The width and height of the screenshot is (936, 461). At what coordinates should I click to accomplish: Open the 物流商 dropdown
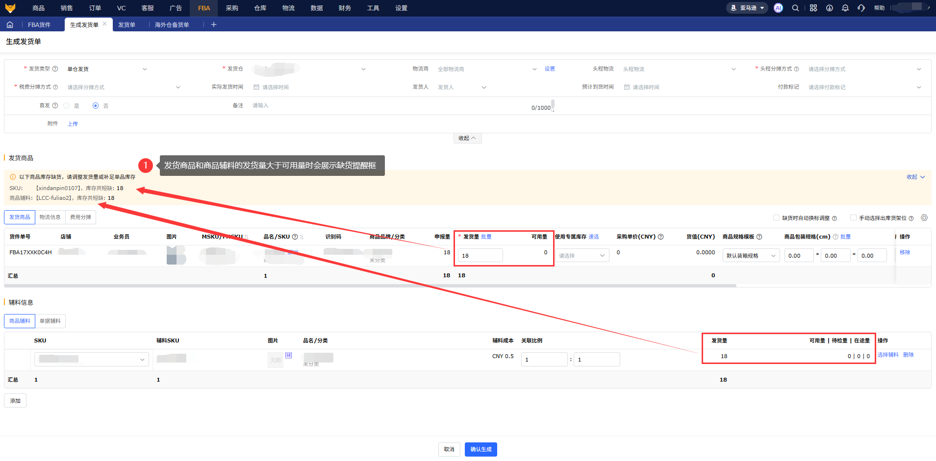[x=487, y=69]
